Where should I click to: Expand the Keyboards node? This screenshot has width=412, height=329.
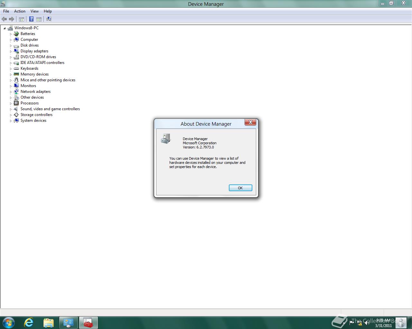point(11,69)
